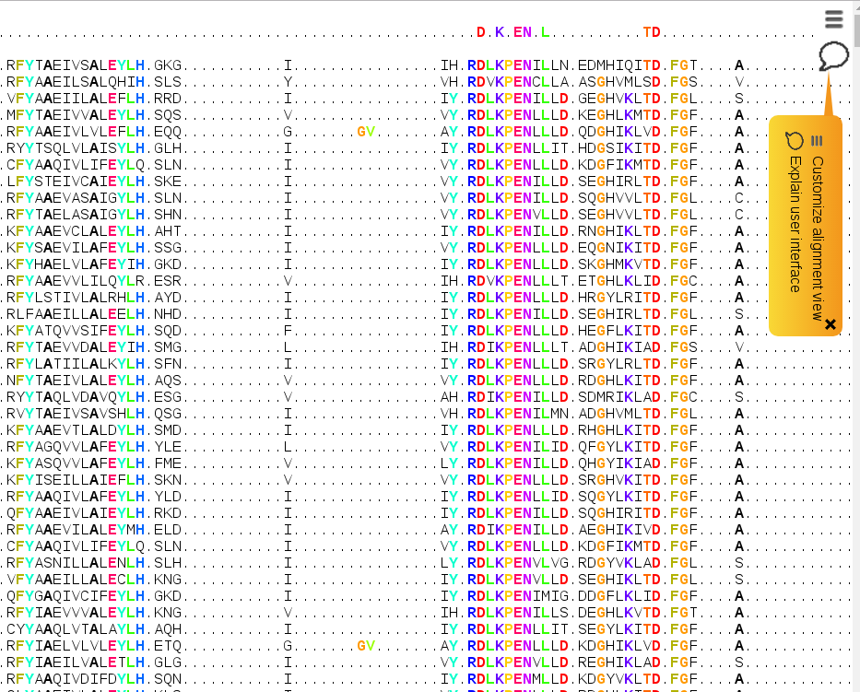Select sequence segment "RFYAAEVASAIGYLH"
The width and height of the screenshot is (860, 692).
76,198
